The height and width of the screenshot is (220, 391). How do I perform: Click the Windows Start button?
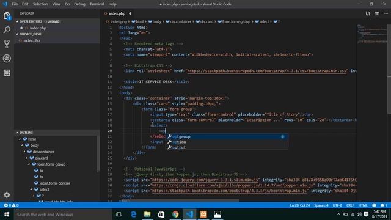[7, 215]
